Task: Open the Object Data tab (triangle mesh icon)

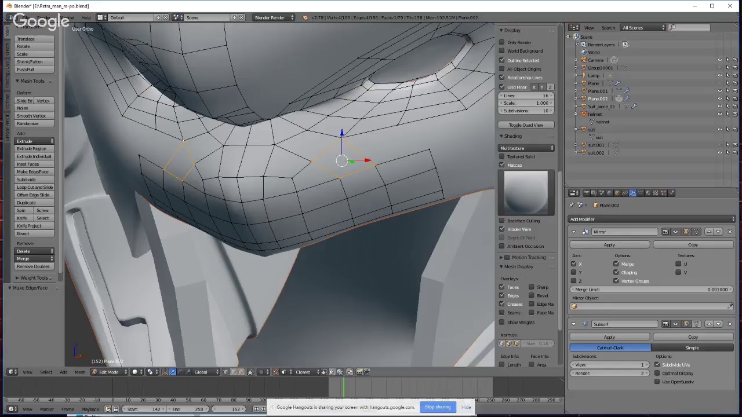Action: (x=640, y=193)
